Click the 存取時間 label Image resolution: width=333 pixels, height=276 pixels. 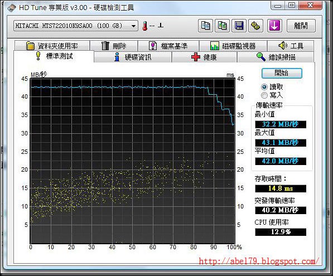tap(271, 179)
